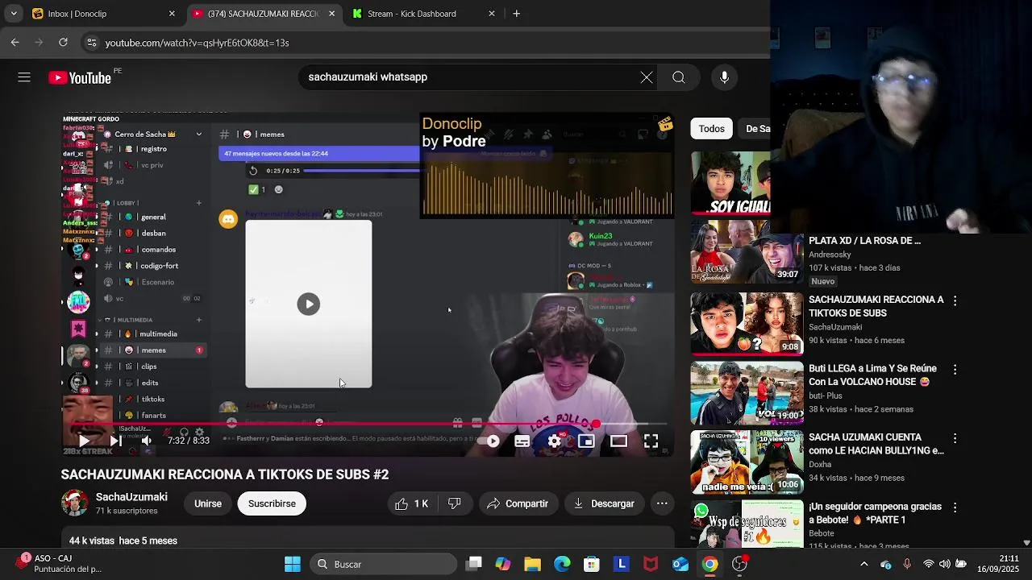Open Outlook from the taskbar
Viewport: 1032px width, 580px height.
680,564
